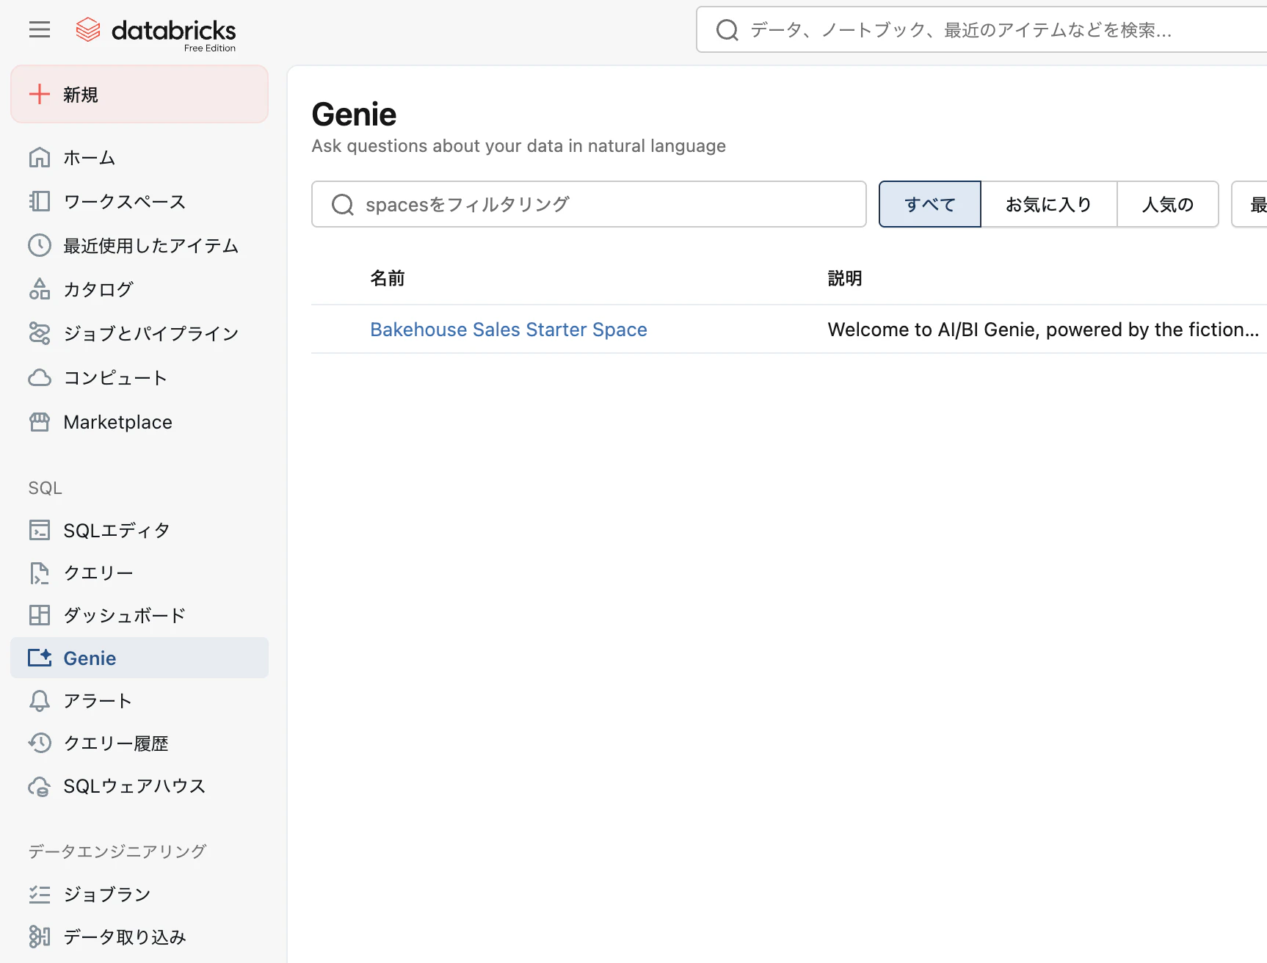This screenshot has width=1267, height=963.
Task: Open 最近使用したアイテム
Action: [150, 246]
